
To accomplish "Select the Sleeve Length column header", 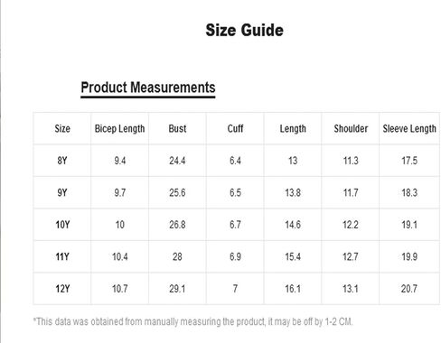I will pos(409,129).
